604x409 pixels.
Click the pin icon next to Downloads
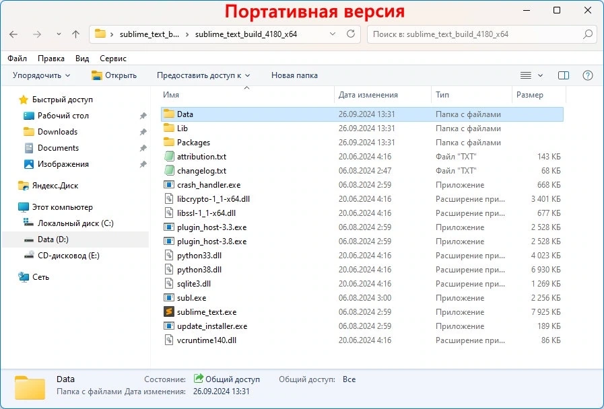(x=143, y=132)
